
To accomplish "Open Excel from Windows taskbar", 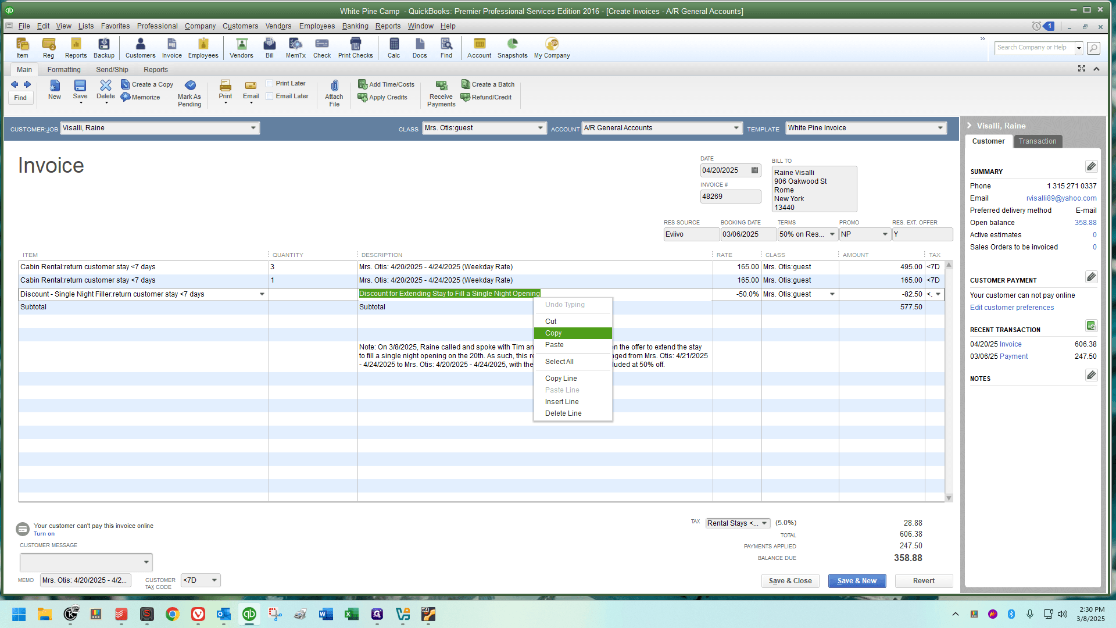I will click(x=351, y=614).
